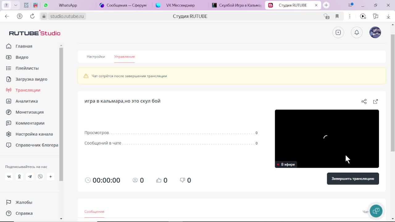Open the browser three-dot menu

point(350,16)
